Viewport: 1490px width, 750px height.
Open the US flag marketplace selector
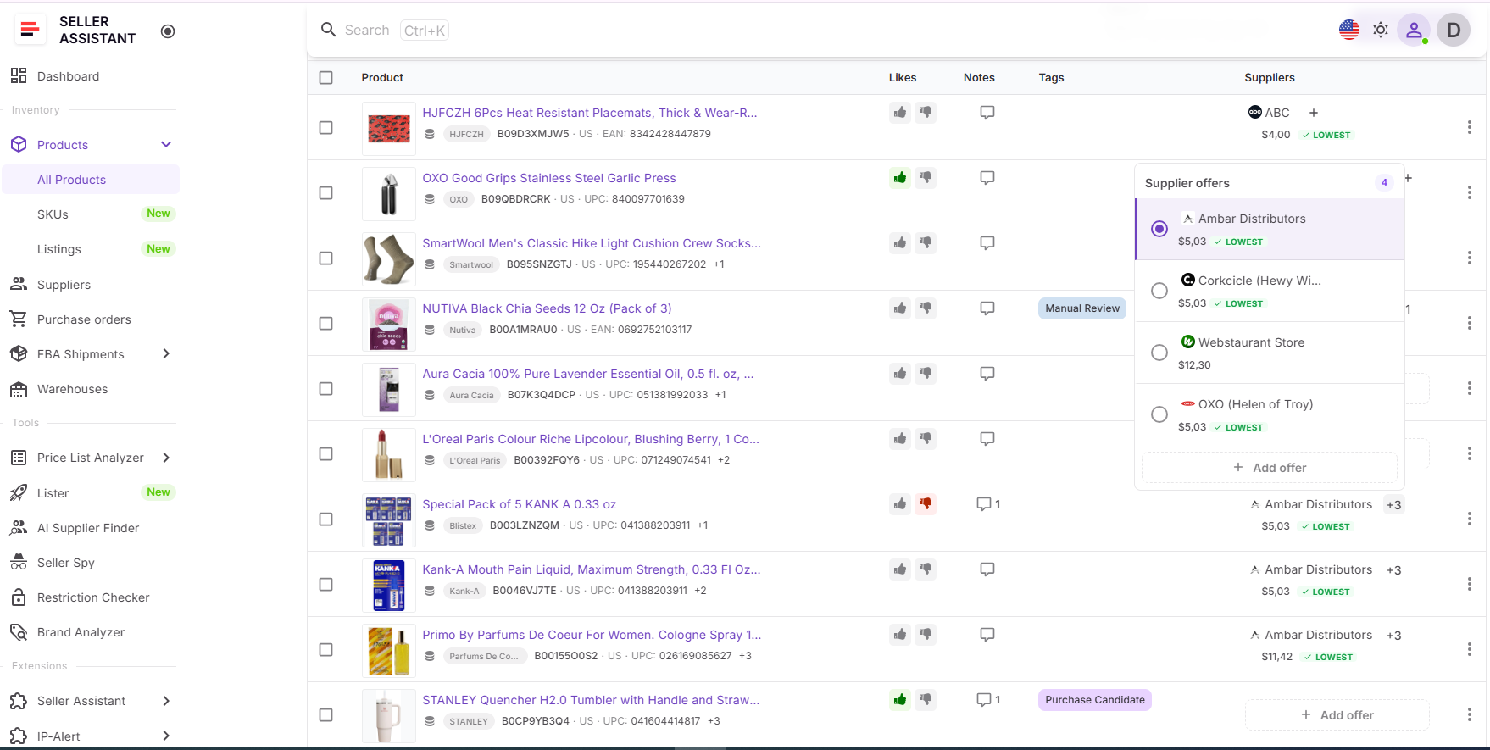1349,30
